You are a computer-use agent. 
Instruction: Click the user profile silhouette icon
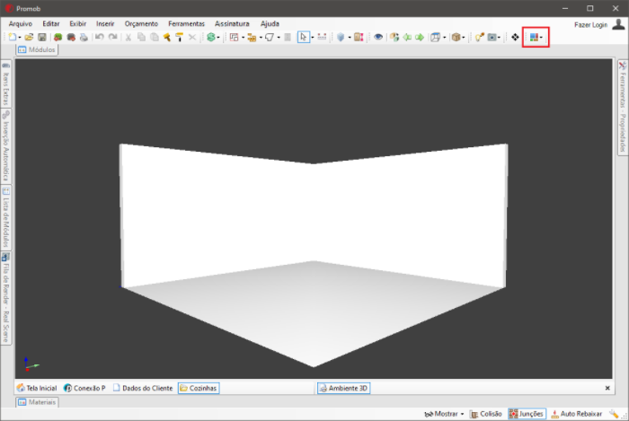coord(618,24)
